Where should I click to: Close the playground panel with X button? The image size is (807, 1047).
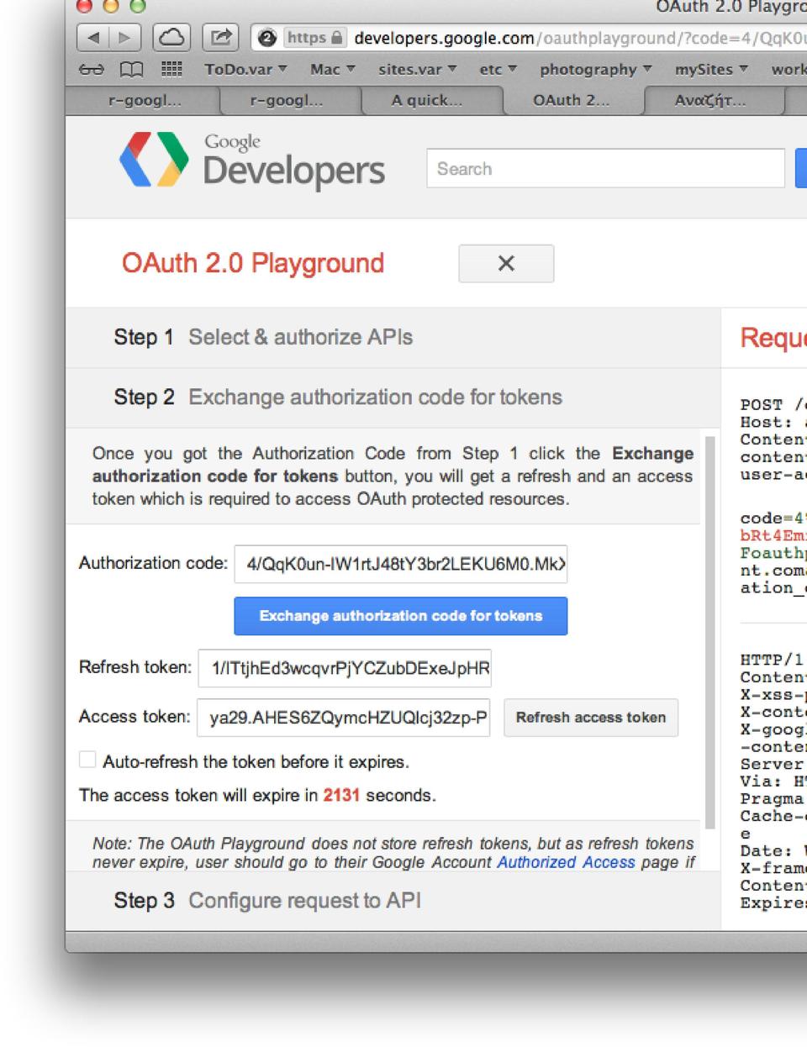(x=506, y=264)
